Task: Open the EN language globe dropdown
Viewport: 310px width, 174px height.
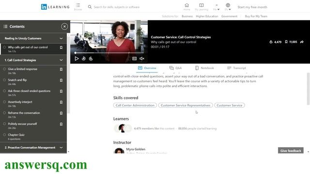Action: coord(228,7)
